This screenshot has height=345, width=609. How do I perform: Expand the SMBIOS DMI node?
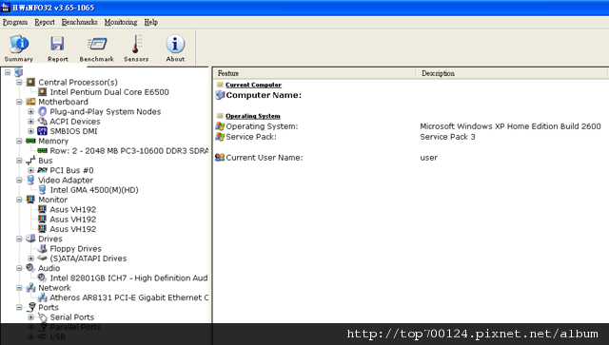click(x=30, y=131)
